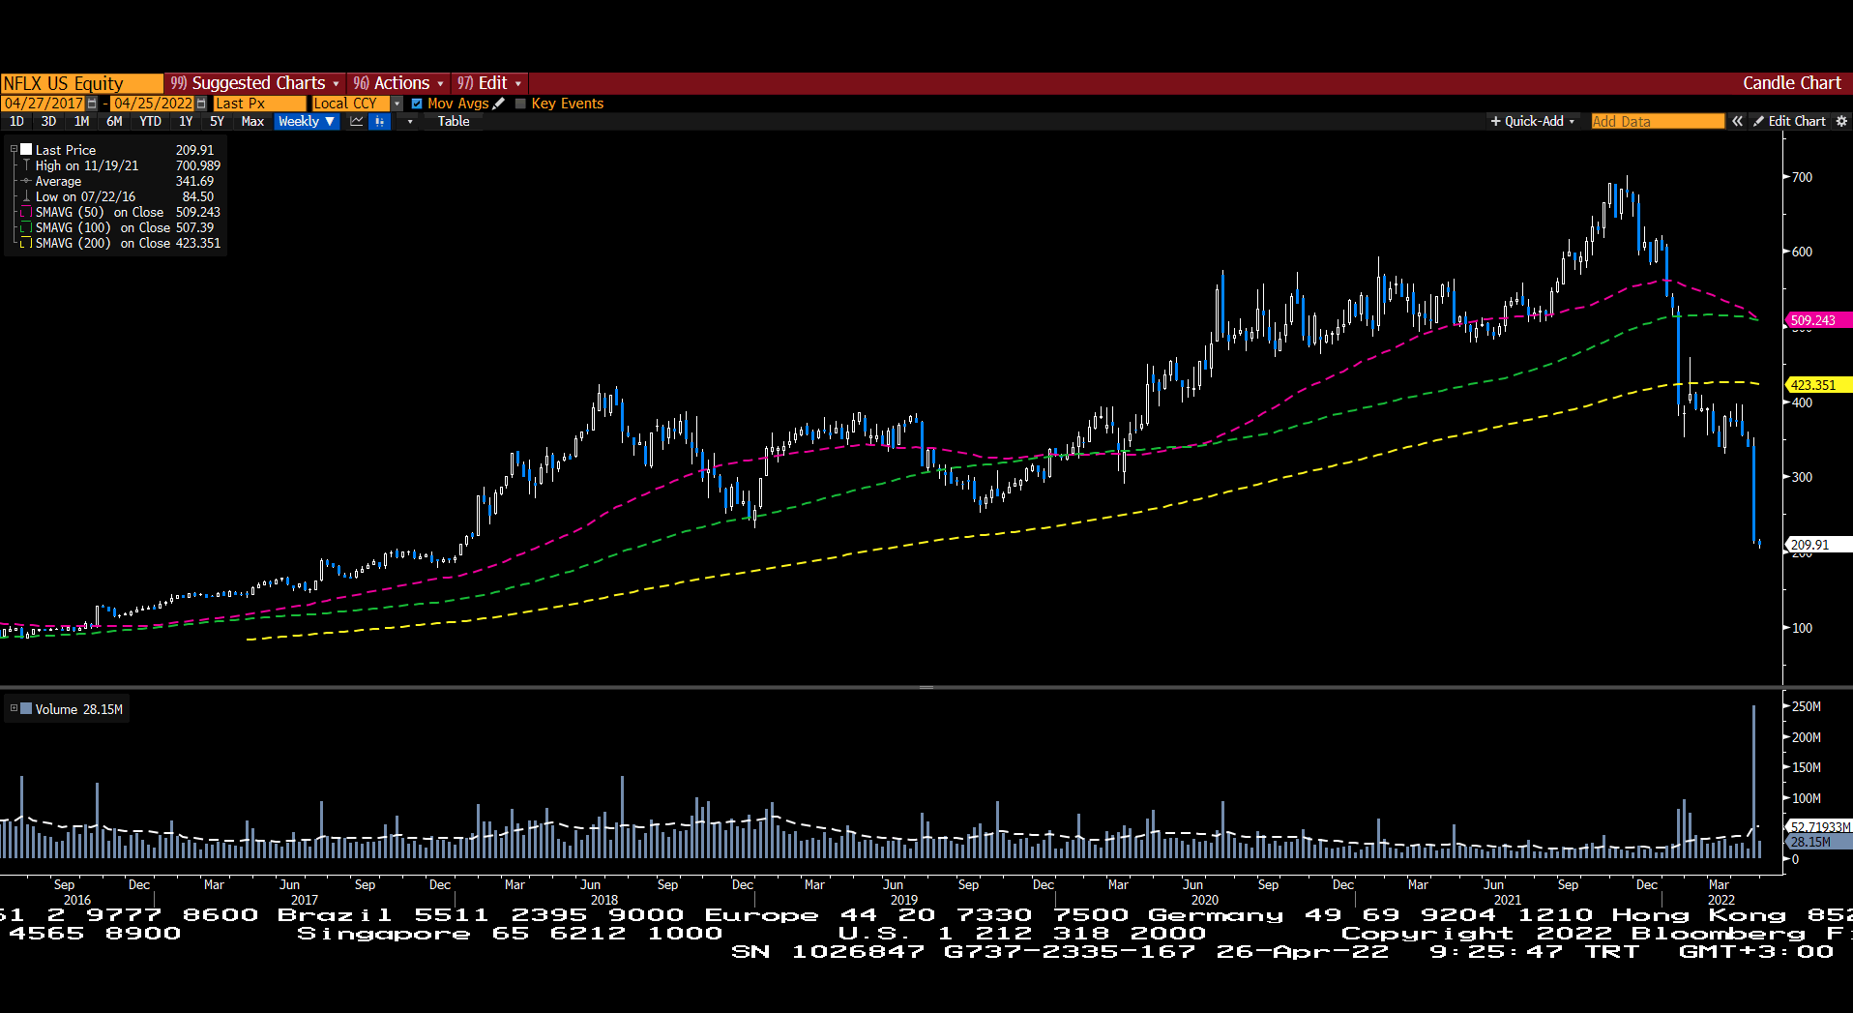Click the SMAVG (50) magenta swatch
The image size is (1853, 1013).
click(x=26, y=212)
